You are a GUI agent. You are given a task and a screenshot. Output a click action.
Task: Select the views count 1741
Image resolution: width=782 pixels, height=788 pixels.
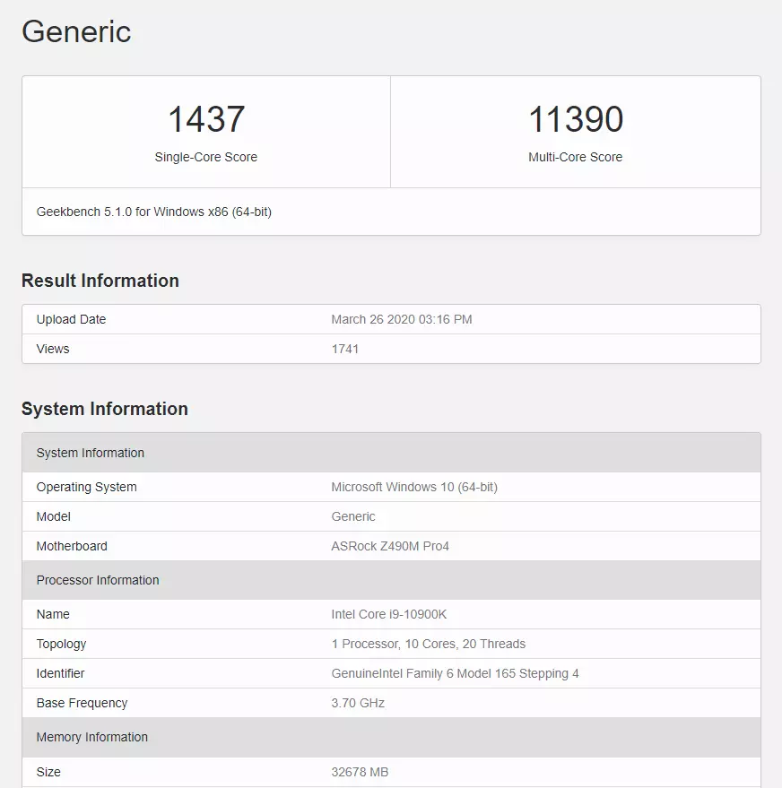pyautogui.click(x=344, y=349)
